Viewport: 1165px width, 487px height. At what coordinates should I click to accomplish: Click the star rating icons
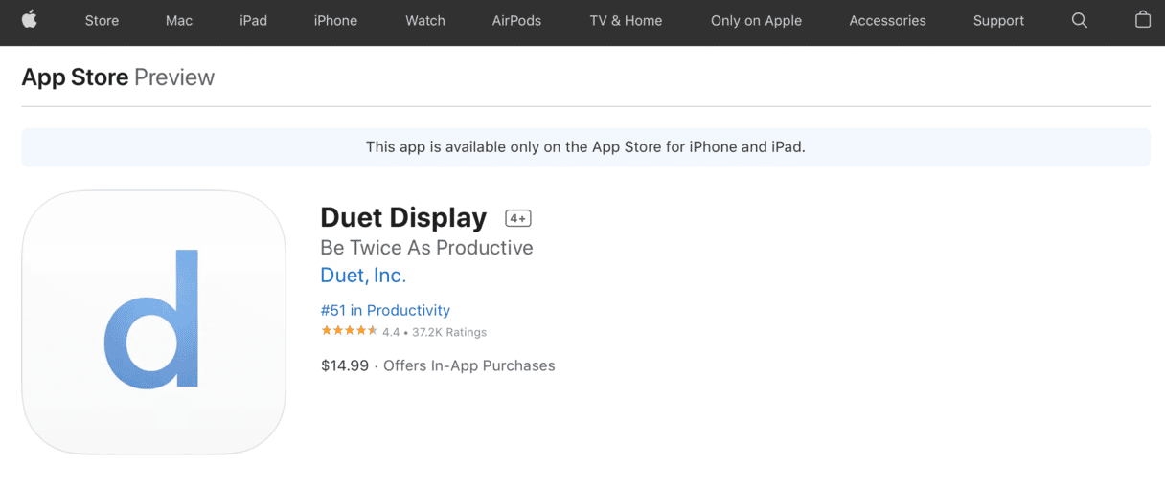(350, 331)
